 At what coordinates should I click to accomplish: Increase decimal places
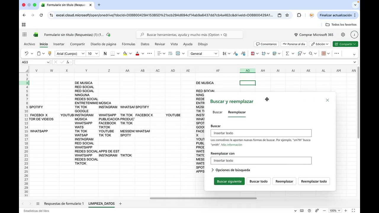click(243, 54)
